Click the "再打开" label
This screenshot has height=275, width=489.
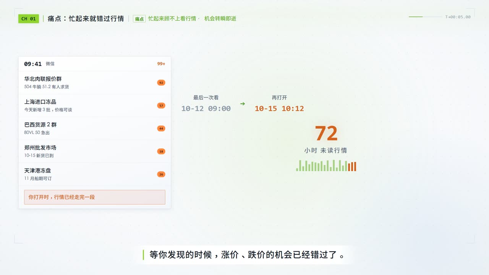click(279, 98)
